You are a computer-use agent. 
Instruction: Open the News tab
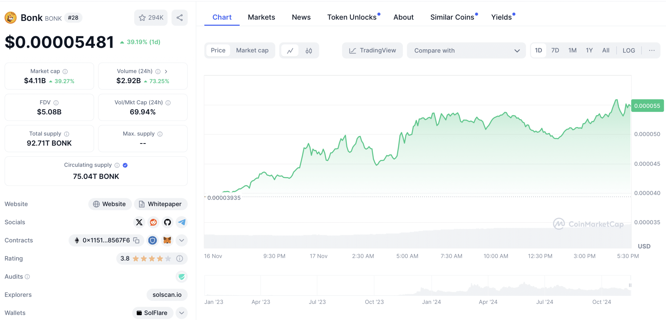[x=301, y=17]
